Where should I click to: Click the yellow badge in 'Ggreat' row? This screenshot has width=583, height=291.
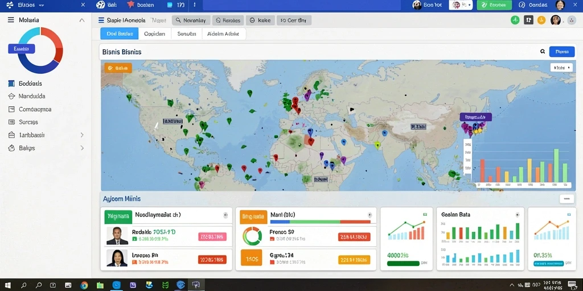[x=354, y=260]
